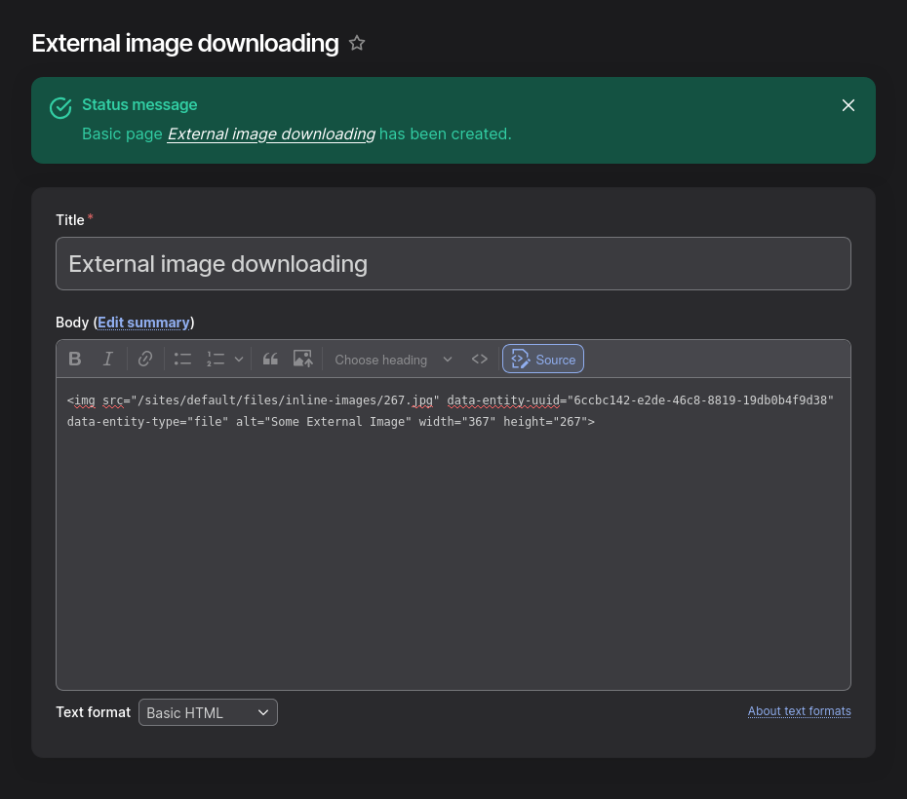Click the 'Text format' label
Screen dimensions: 907x799
point(93,712)
